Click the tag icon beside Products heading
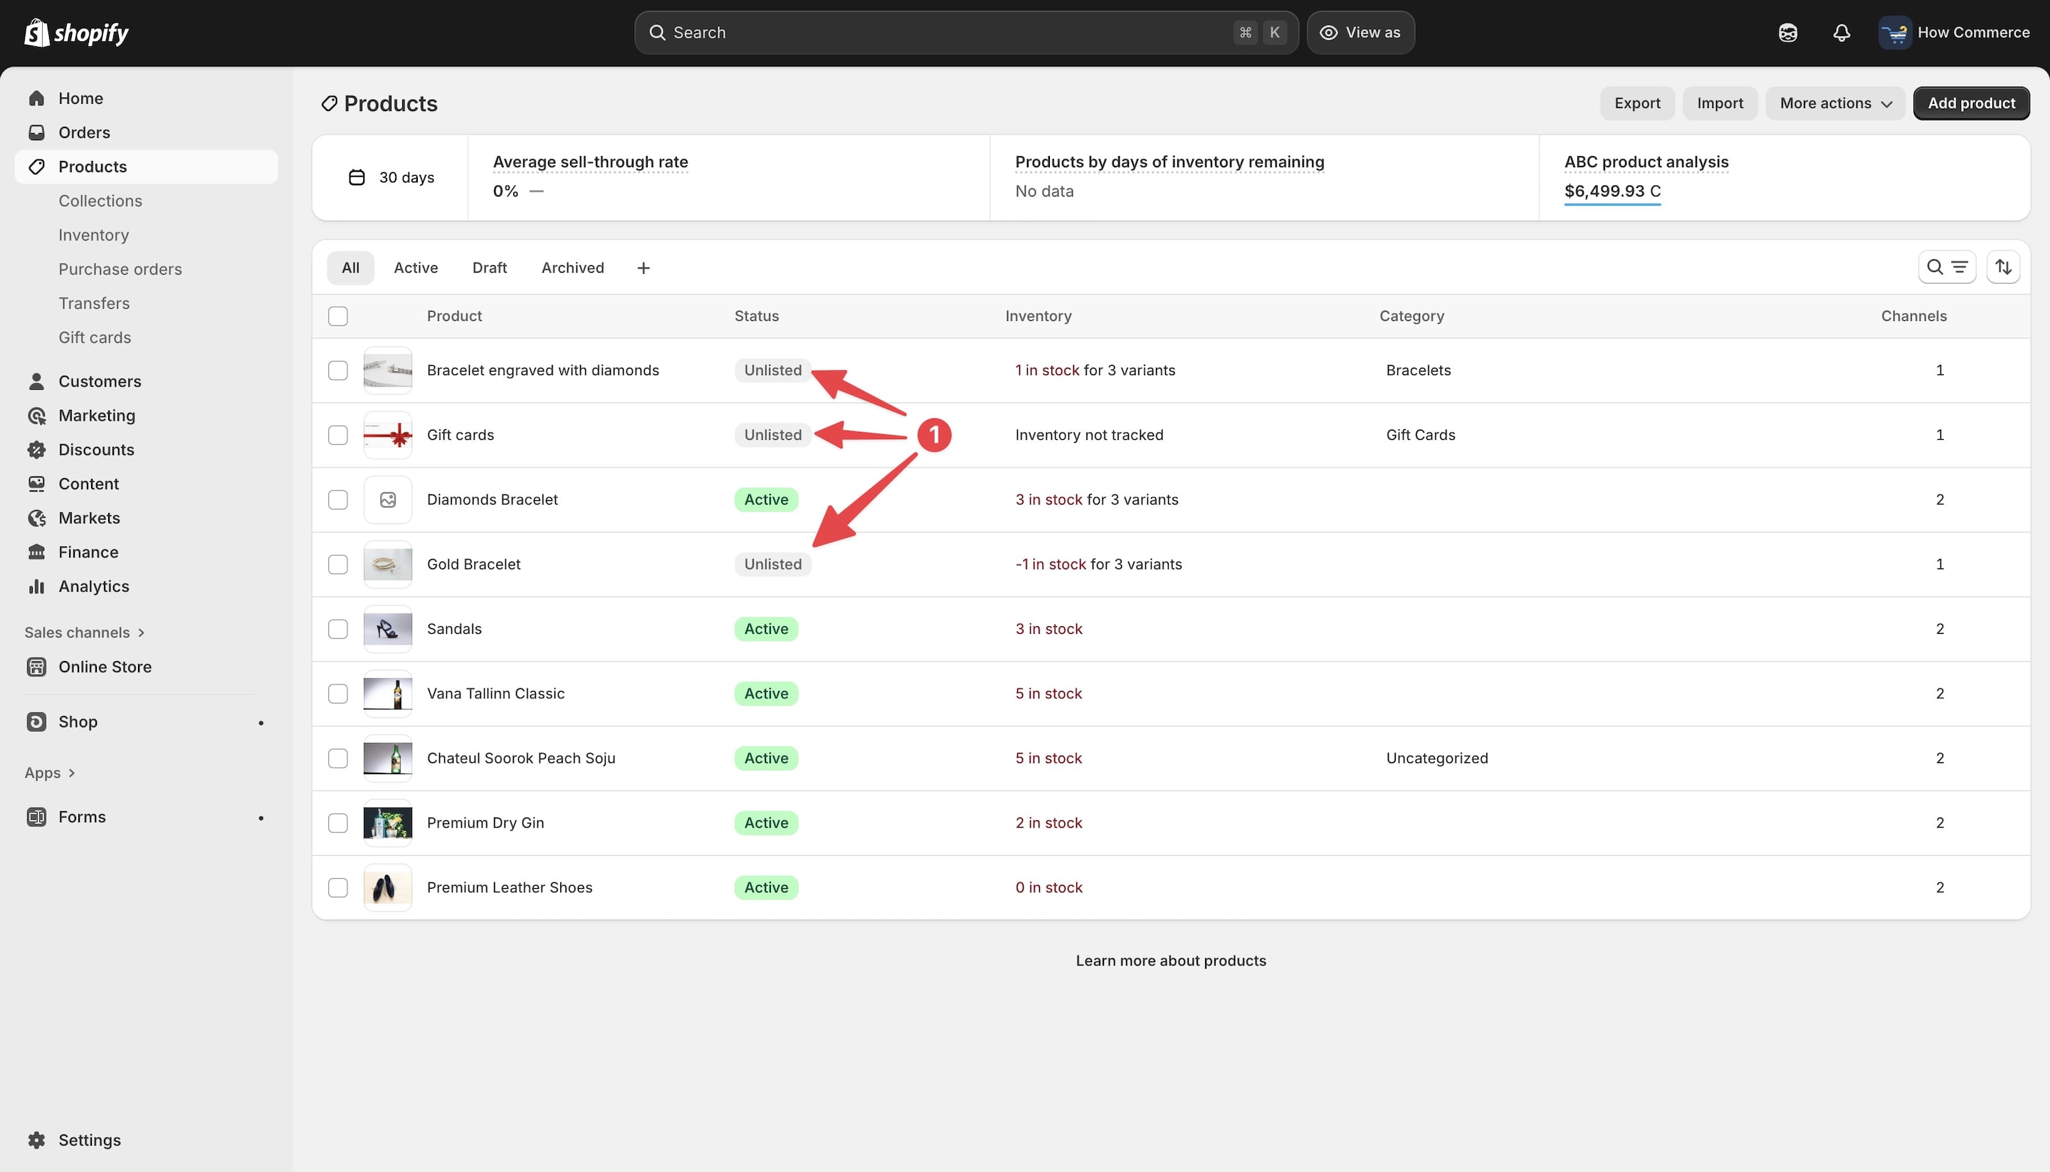This screenshot has height=1172, width=2050. pos(330,104)
